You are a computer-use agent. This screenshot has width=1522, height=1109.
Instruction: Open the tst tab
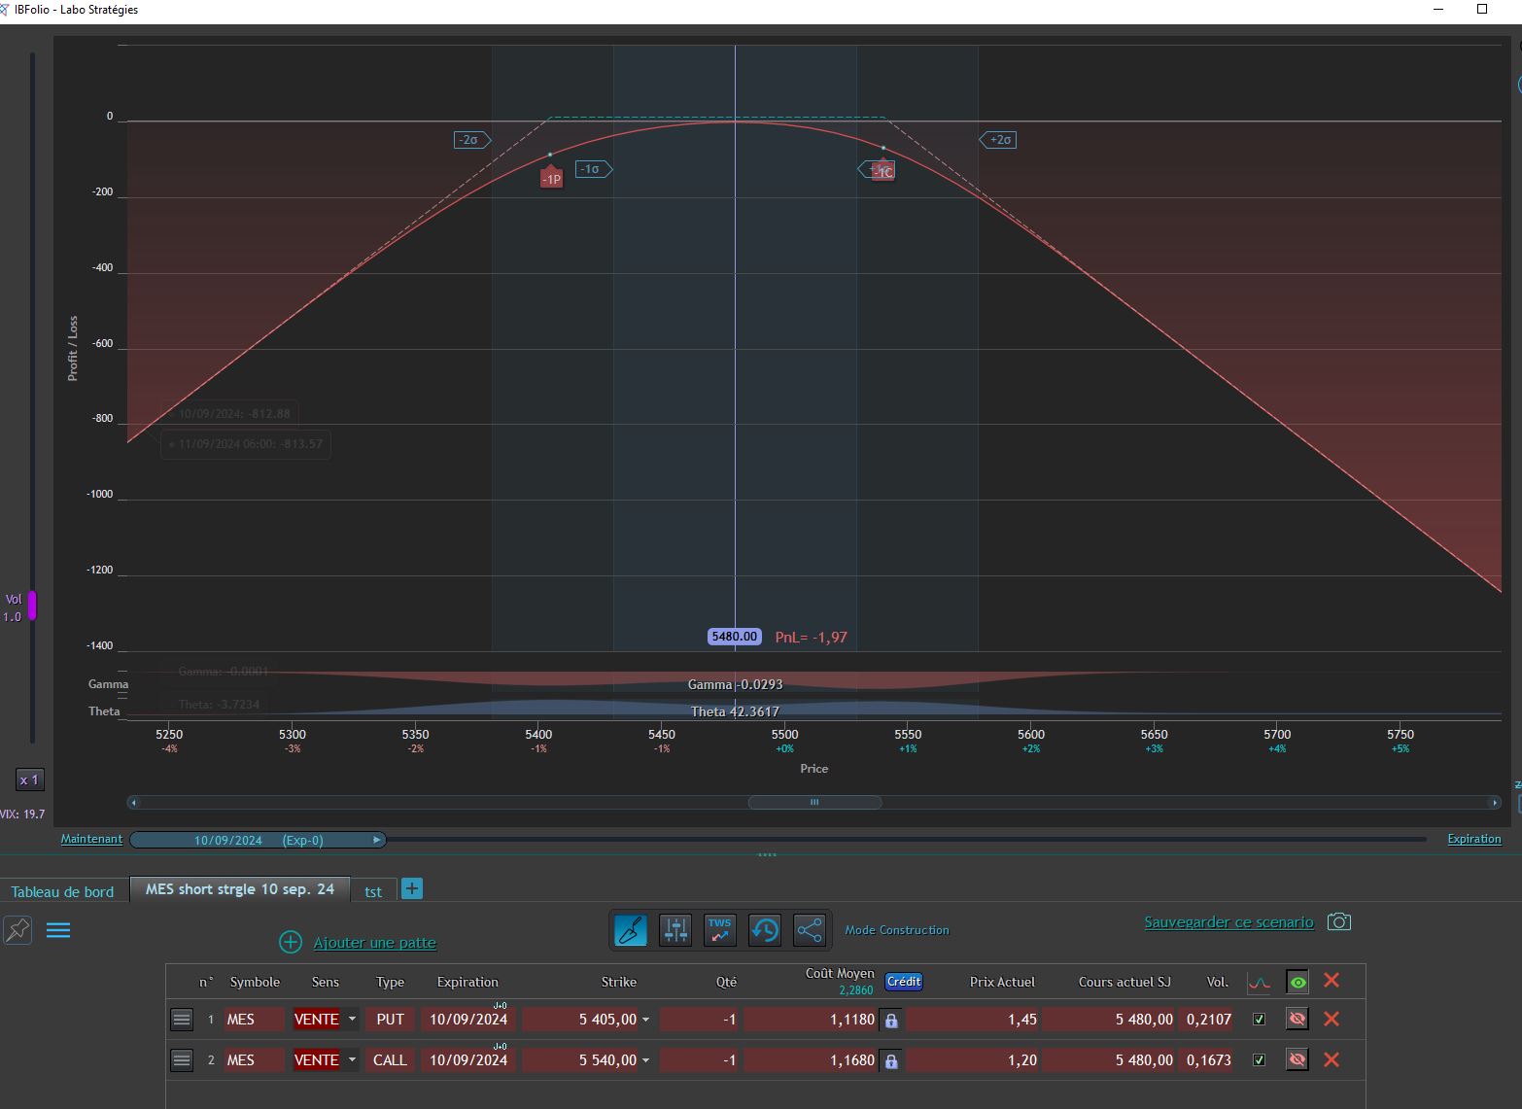pos(373,891)
